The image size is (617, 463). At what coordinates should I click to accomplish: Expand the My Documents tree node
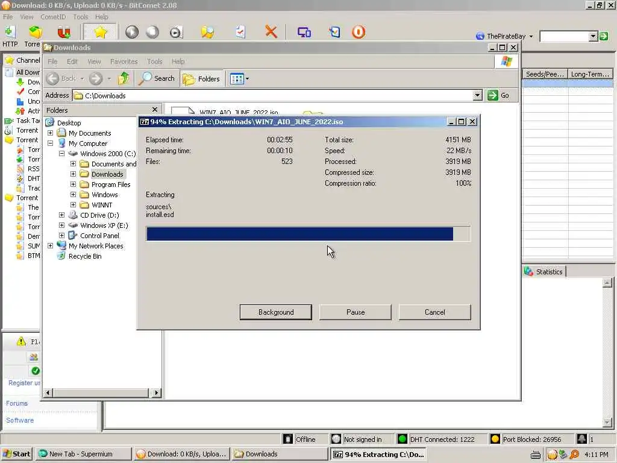[x=51, y=133]
